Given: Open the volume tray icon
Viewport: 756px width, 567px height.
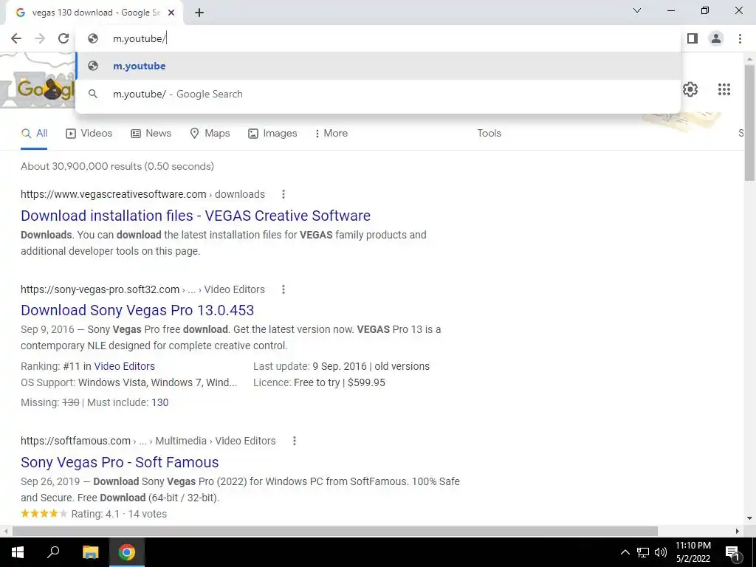Looking at the screenshot, I should click(661, 552).
